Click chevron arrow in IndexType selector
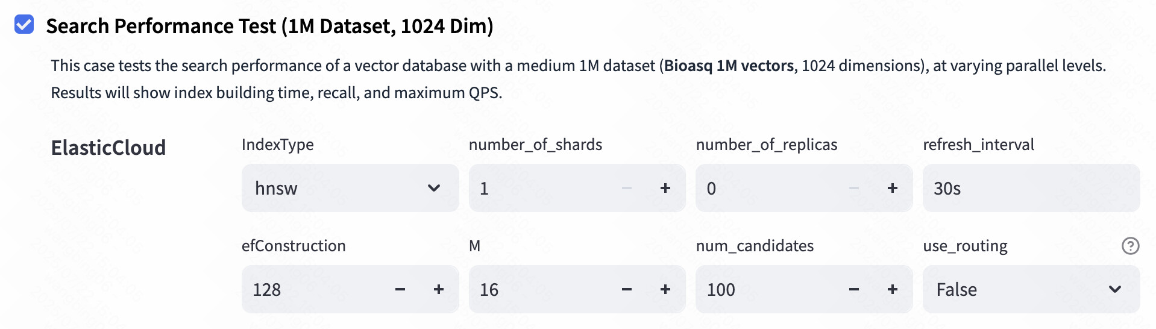The width and height of the screenshot is (1156, 329). tap(434, 188)
